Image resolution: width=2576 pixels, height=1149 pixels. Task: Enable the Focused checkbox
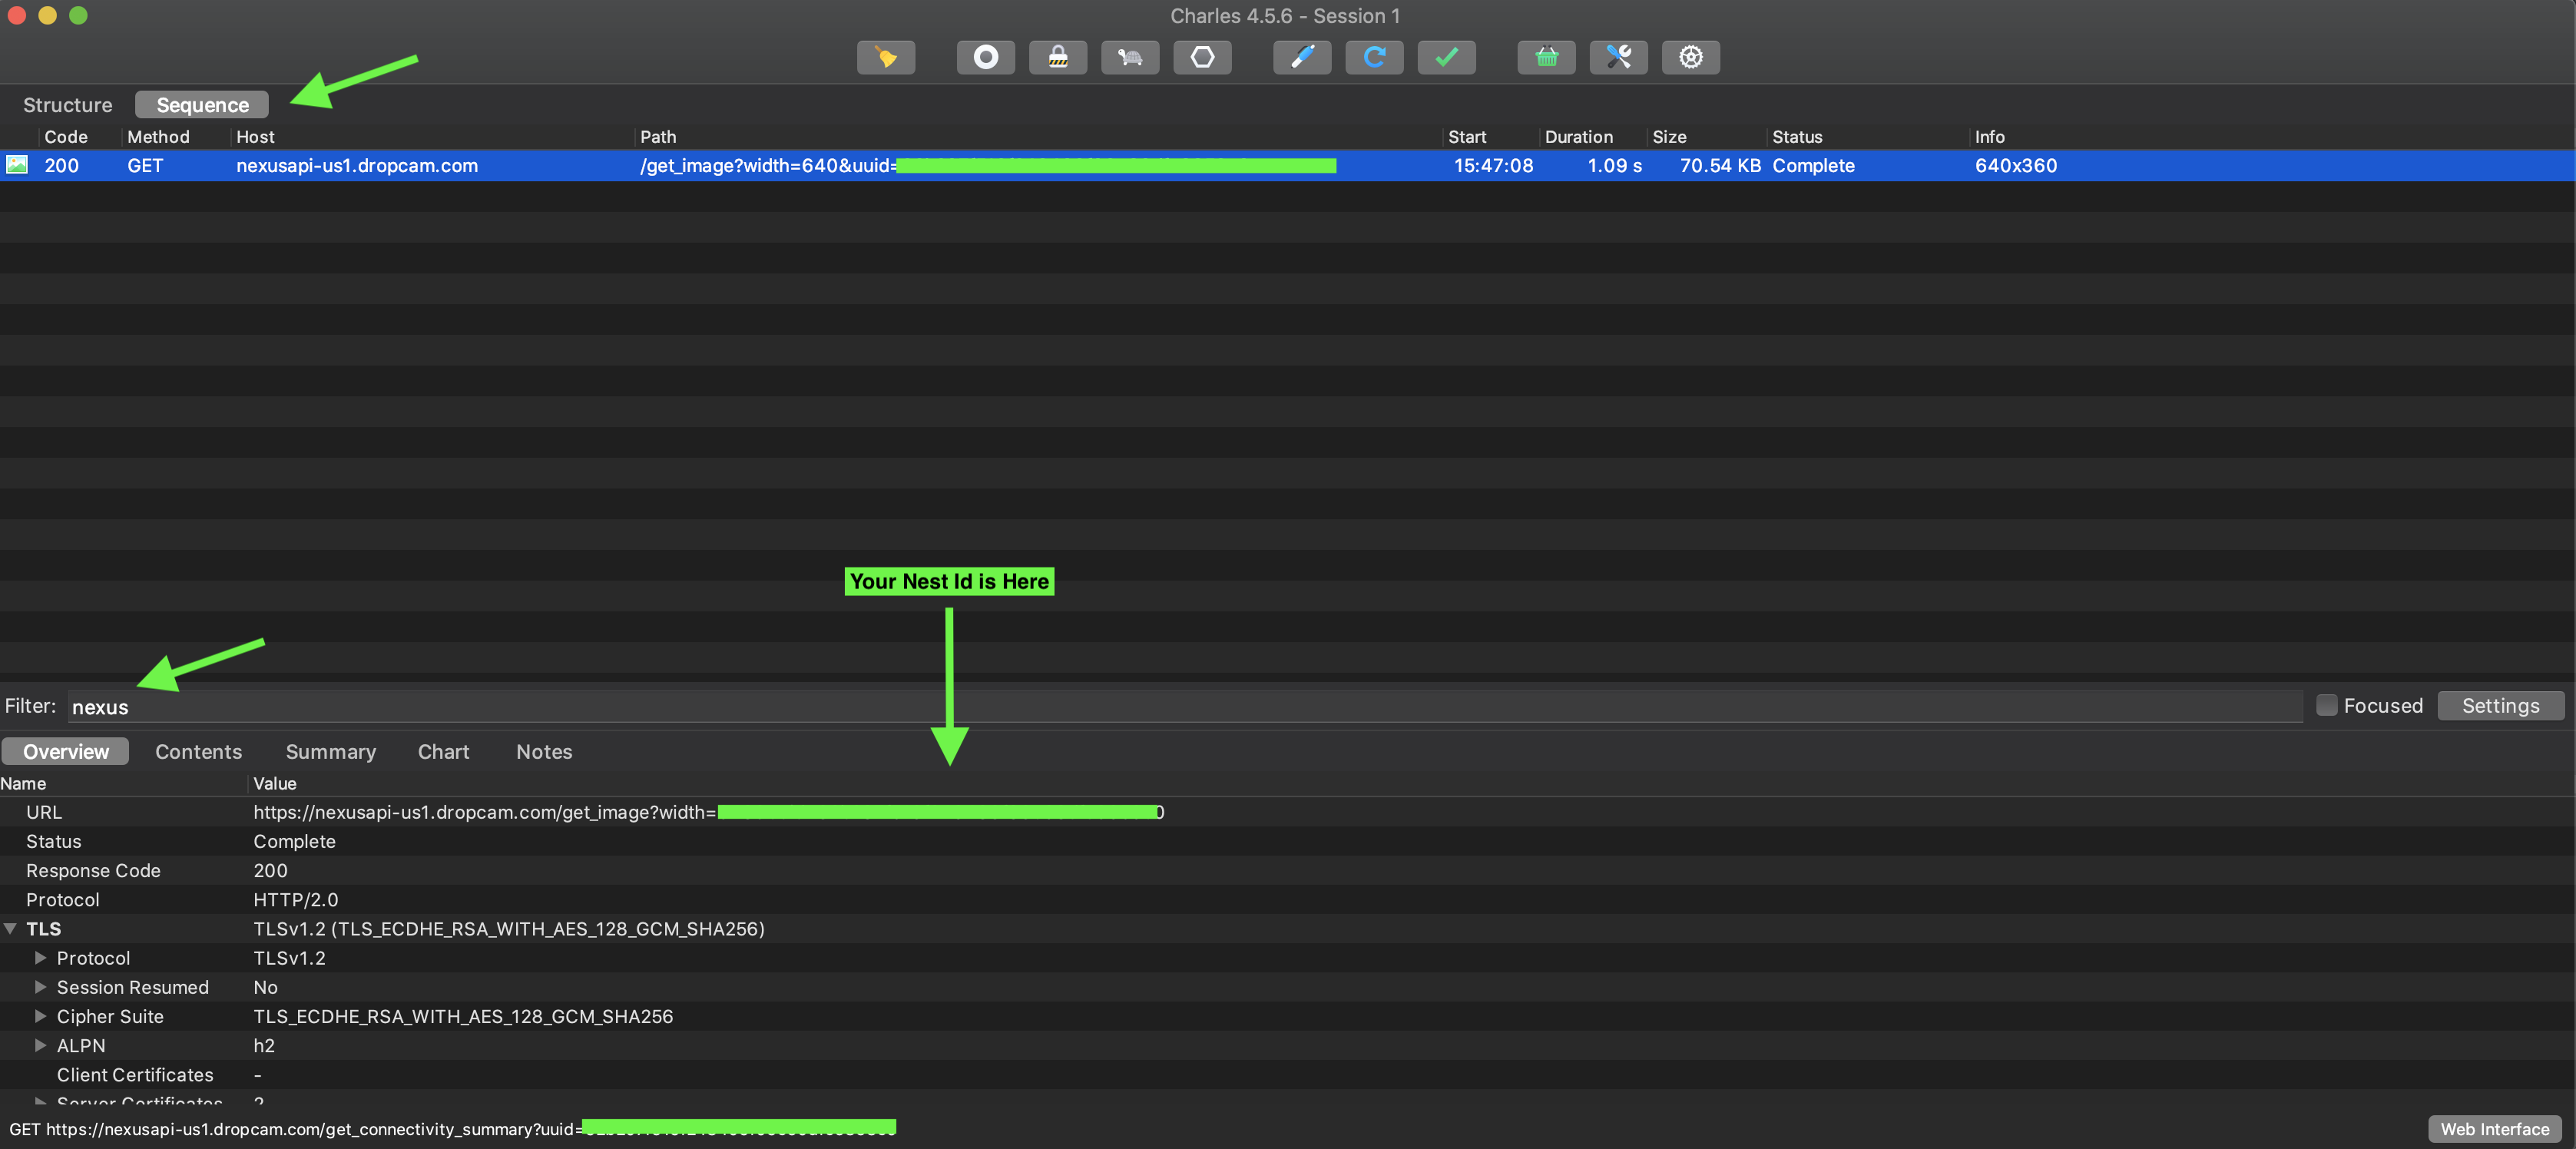(2327, 705)
